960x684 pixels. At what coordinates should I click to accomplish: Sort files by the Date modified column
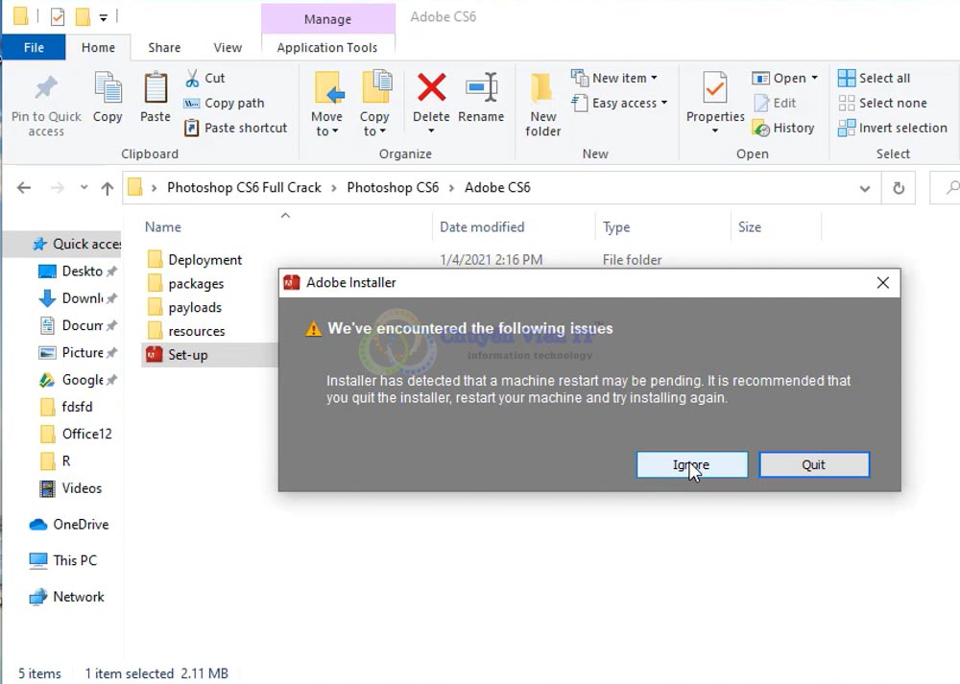coord(481,226)
